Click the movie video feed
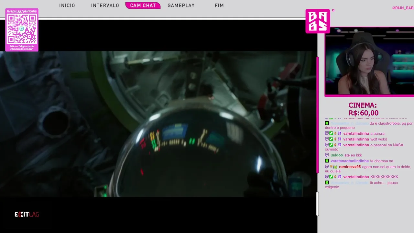 point(158,124)
